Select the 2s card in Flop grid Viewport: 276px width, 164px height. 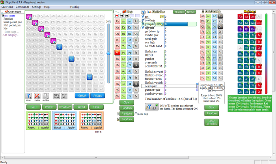(136, 96)
